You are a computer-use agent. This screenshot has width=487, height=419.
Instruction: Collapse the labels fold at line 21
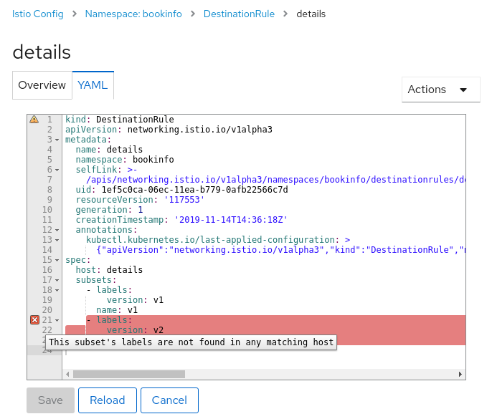[x=57, y=320]
